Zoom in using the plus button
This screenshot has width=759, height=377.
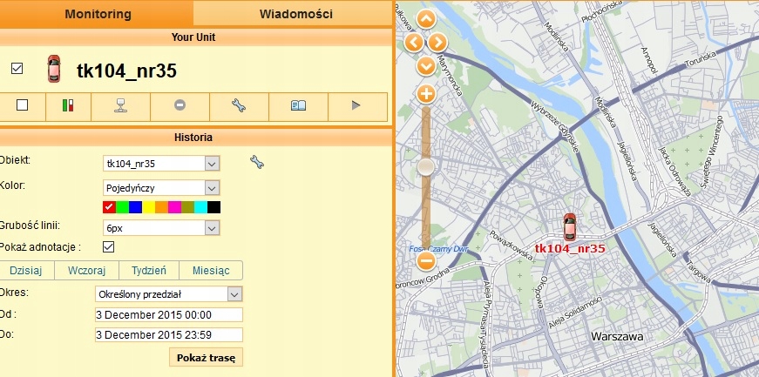click(x=426, y=93)
